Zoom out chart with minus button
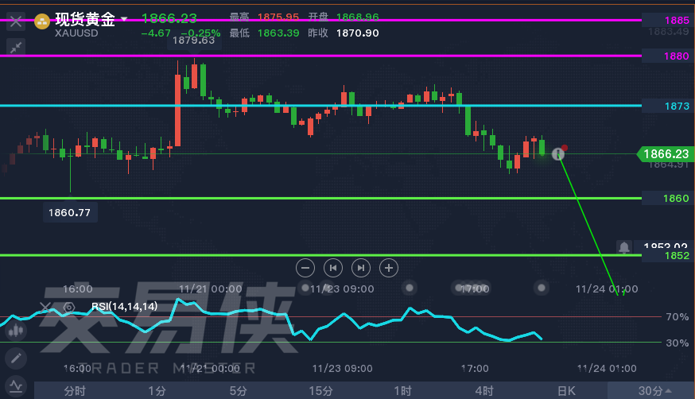695x399 pixels. coord(305,267)
